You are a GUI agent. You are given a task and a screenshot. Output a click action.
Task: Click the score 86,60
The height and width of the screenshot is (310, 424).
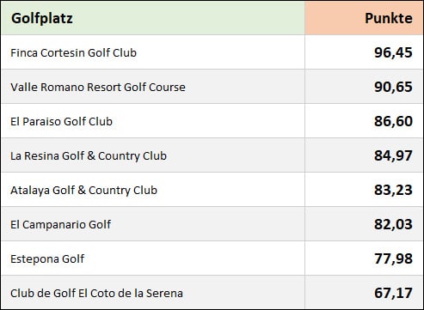[x=393, y=121]
